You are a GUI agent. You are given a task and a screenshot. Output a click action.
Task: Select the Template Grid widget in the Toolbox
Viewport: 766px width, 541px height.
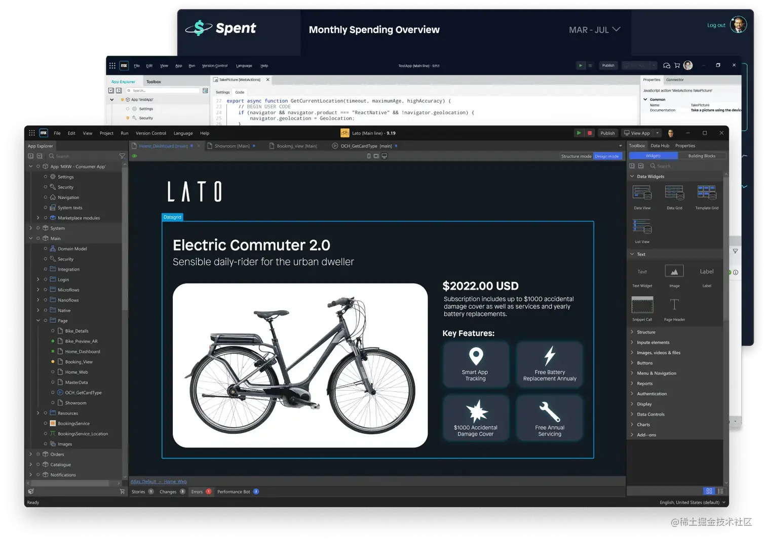tap(707, 197)
